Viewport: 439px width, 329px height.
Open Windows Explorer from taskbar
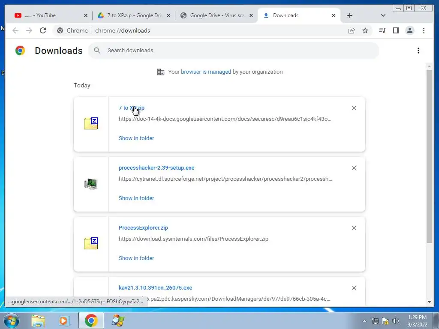[38, 321]
